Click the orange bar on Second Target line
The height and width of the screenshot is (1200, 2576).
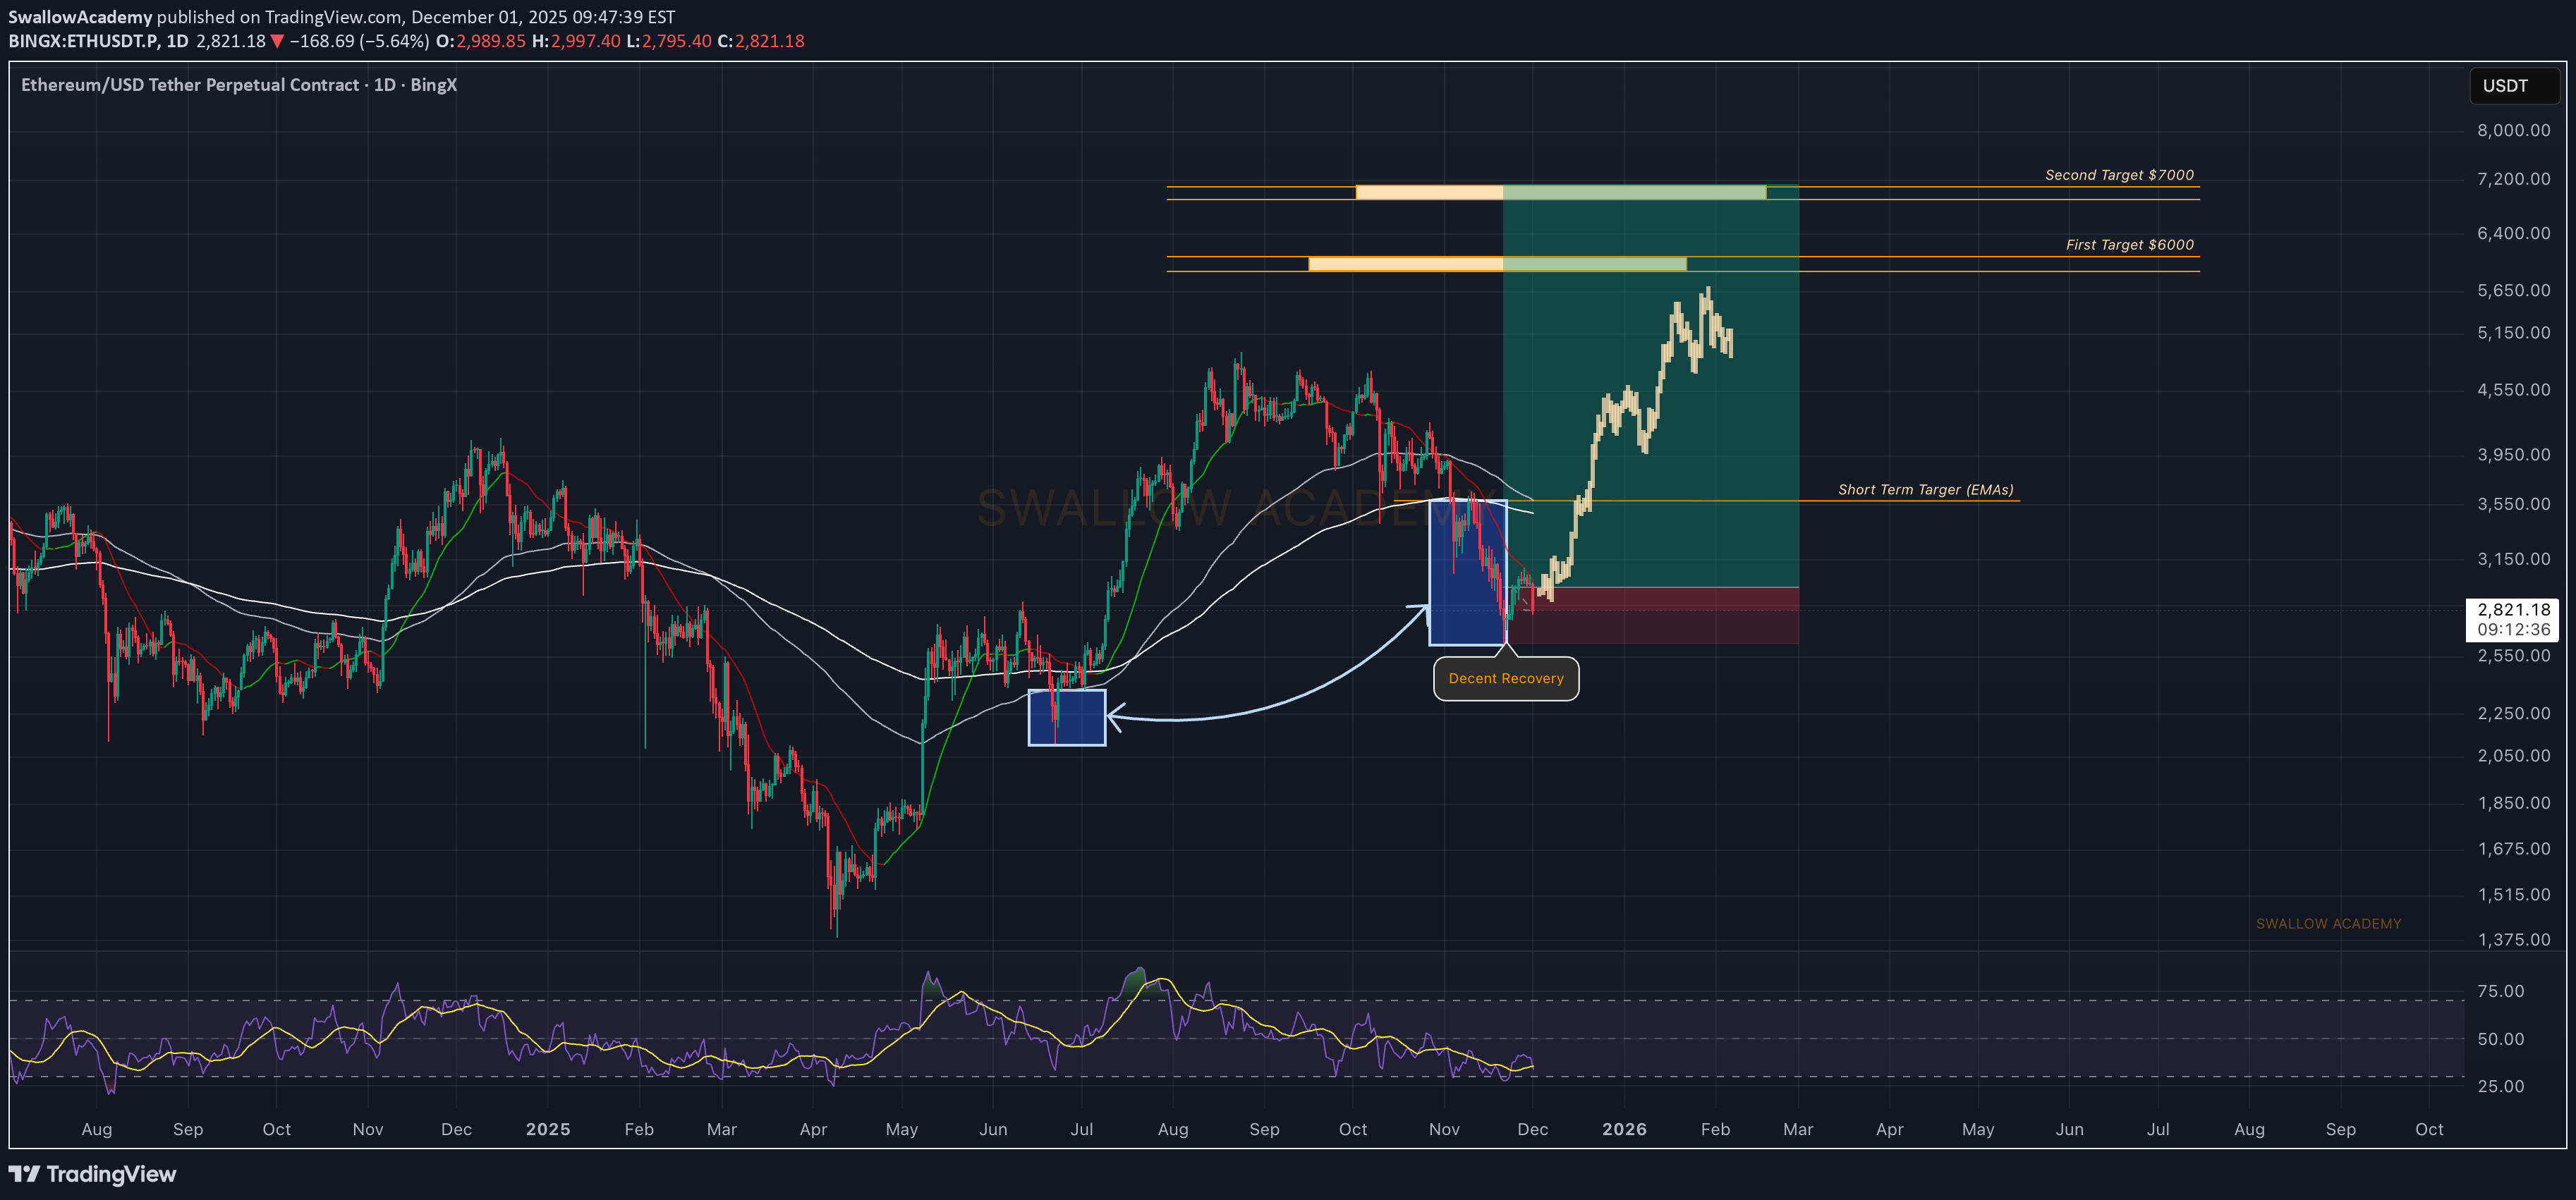(x=1428, y=193)
